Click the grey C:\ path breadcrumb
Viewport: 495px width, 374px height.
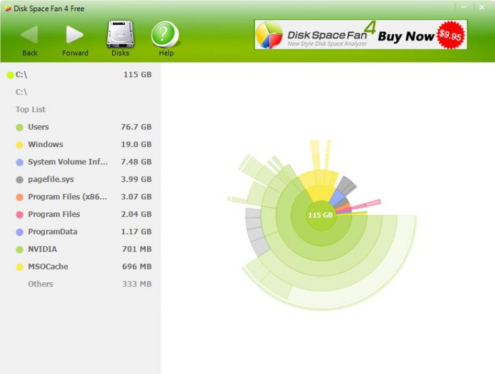(x=21, y=92)
